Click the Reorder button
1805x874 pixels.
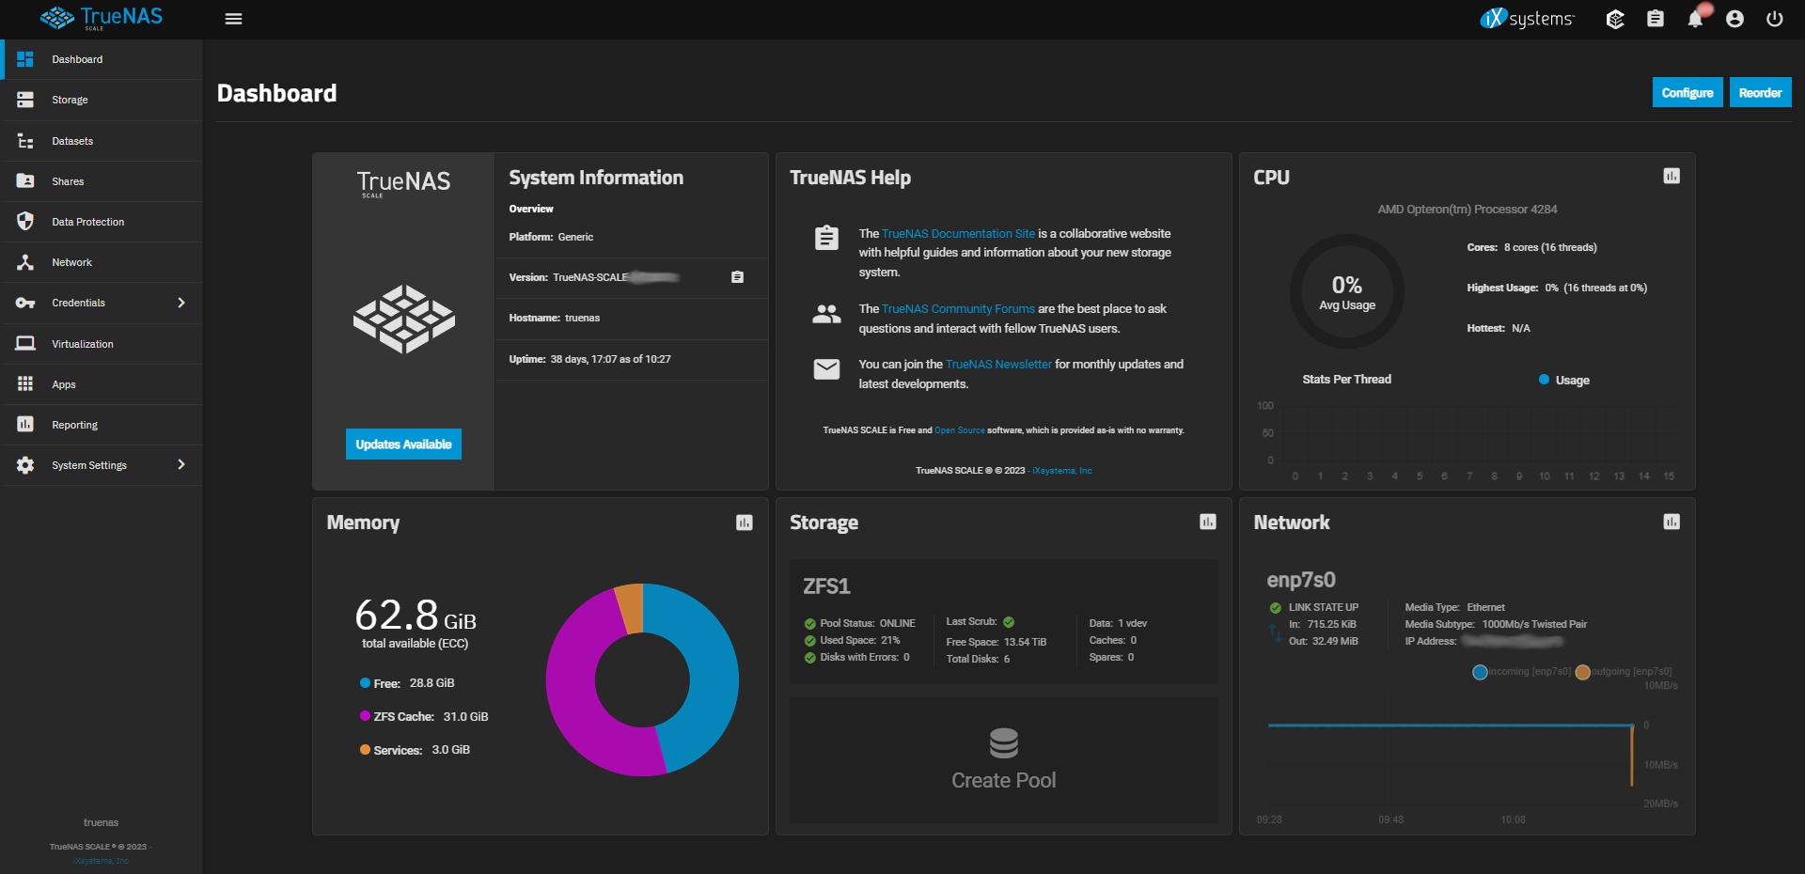1760,92
